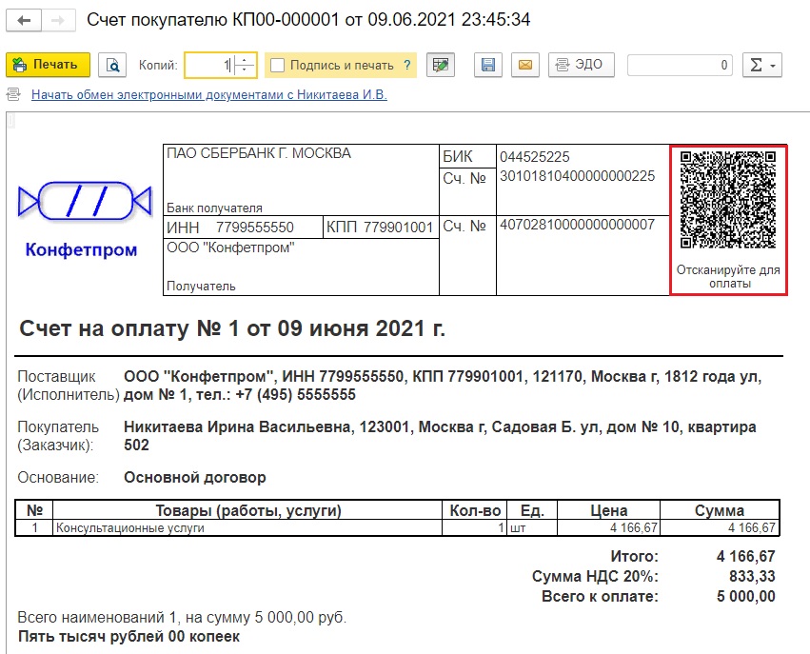The image size is (810, 654).
Task: Open the Начать обмен электронными документами link
Action: (x=209, y=94)
